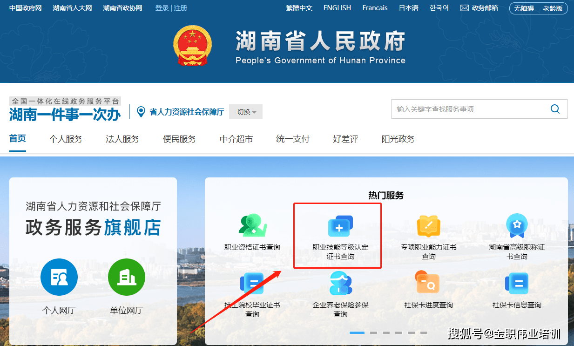Click the 单位网厅 green circle icon
Image resolution: width=574 pixels, height=346 pixels.
pyautogui.click(x=127, y=278)
